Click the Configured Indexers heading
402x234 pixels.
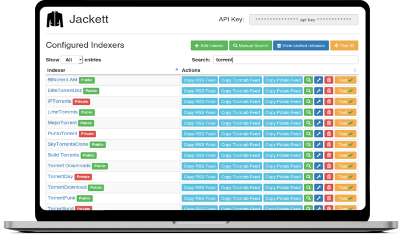coord(85,45)
